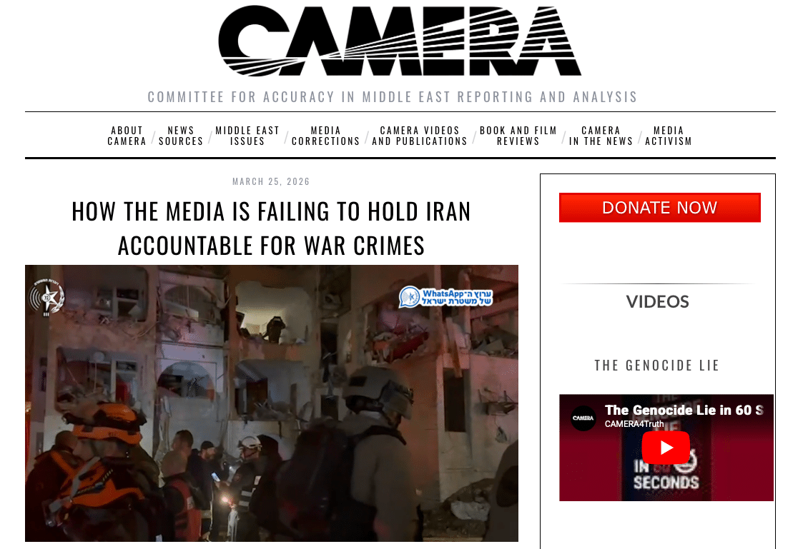Open the Middle East Issues menu
Viewport: 808px width, 549px height.
(x=247, y=136)
